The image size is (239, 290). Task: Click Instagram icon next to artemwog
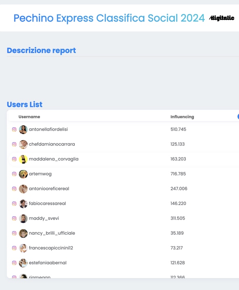coord(14,174)
